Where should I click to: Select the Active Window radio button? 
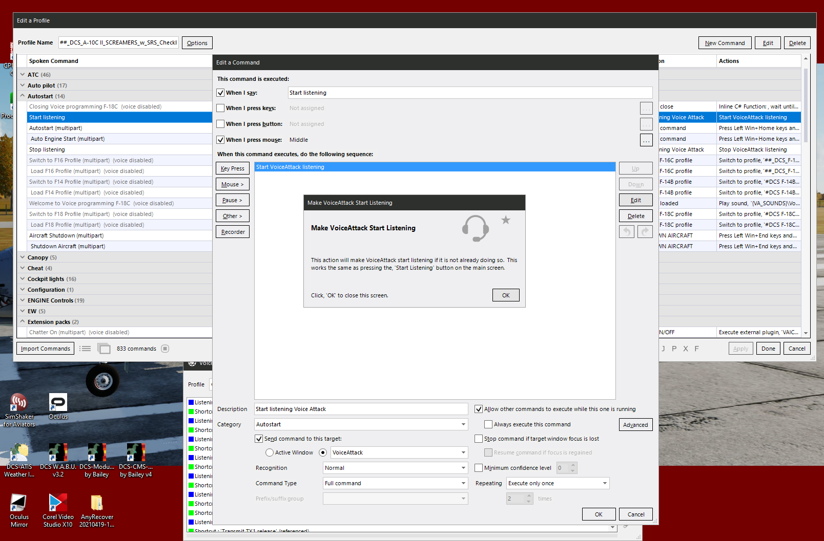[270, 452]
